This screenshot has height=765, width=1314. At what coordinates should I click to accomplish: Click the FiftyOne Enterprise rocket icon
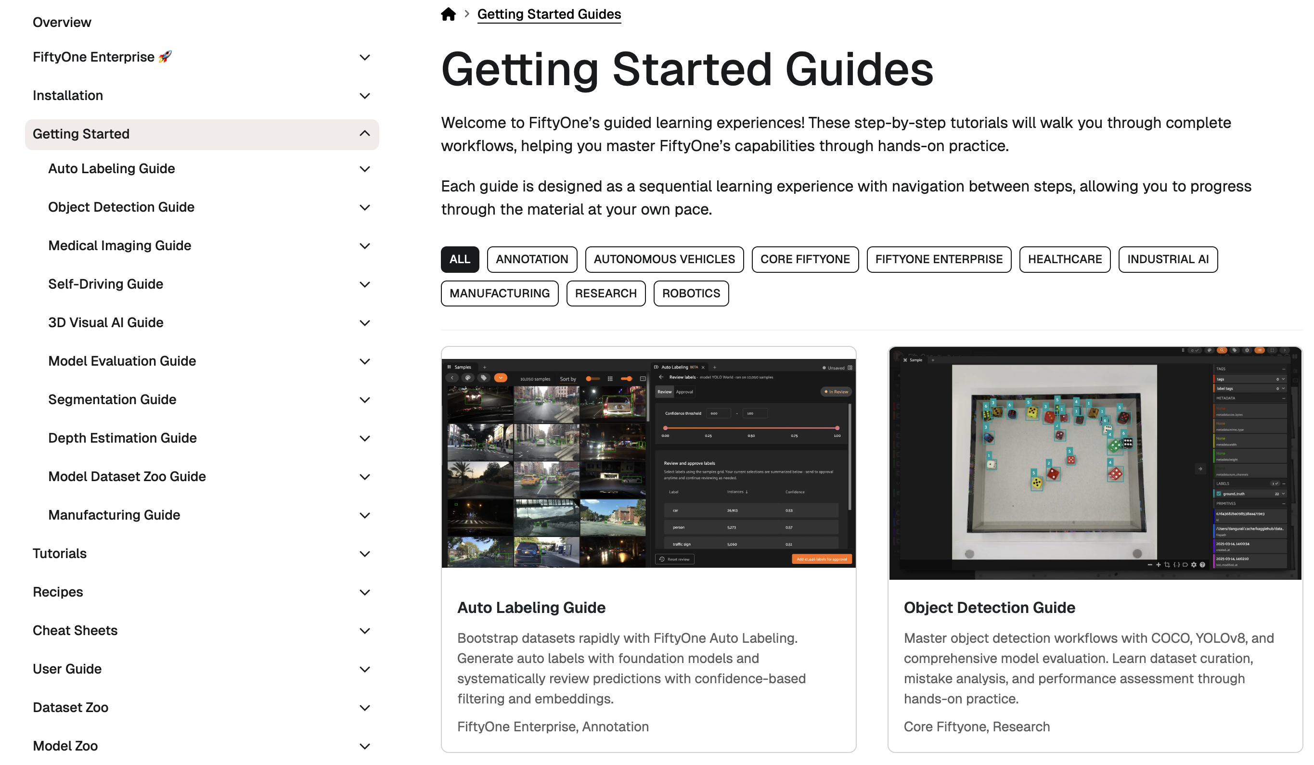click(165, 57)
